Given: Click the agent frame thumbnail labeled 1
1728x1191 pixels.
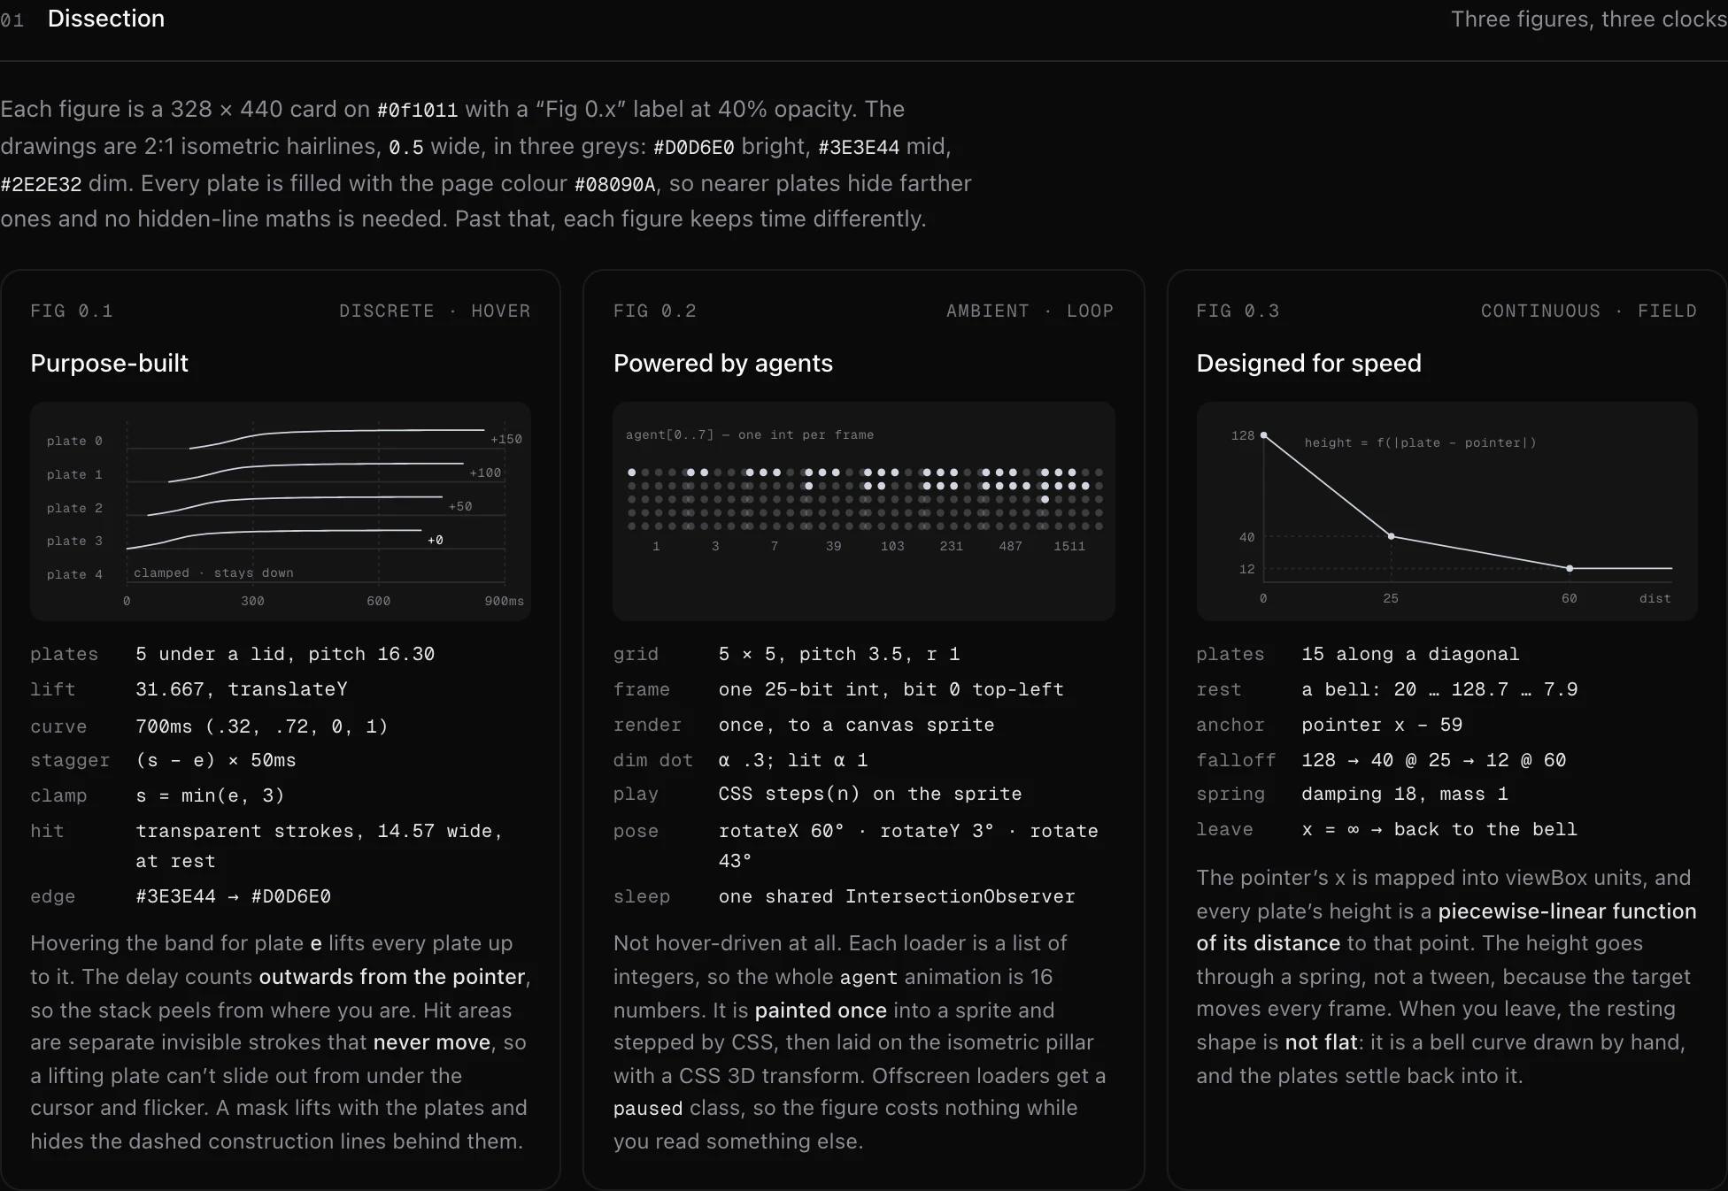Looking at the screenshot, I should pyautogui.click(x=657, y=499).
